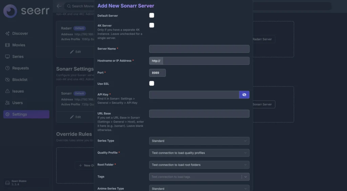Click the Seerr logo icon
Image resolution: width=347 pixels, height=191 pixels.
(10, 11)
